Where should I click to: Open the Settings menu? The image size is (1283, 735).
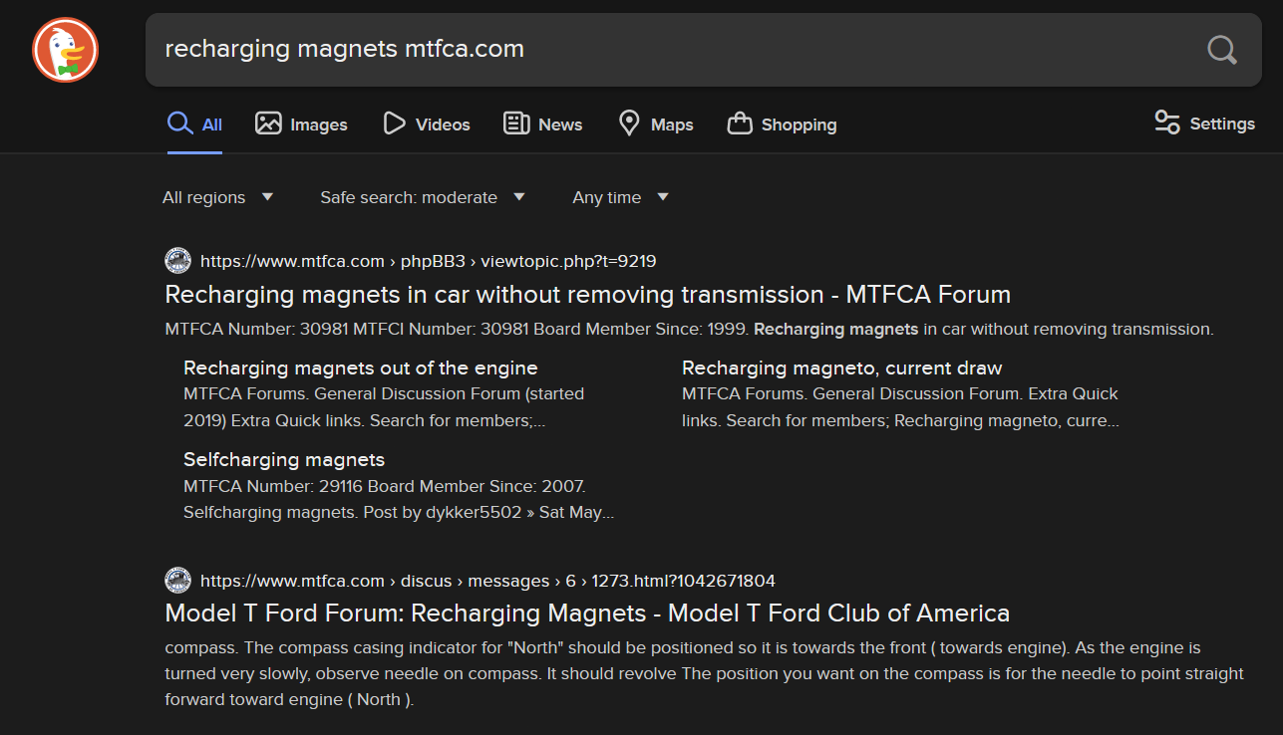[x=1204, y=123]
